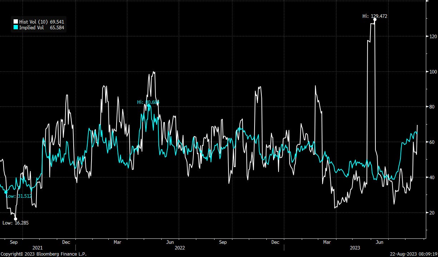Click the cyan 'Hi: 80.684' annotation label
Screen dimensions: 438x257
coord(148,102)
